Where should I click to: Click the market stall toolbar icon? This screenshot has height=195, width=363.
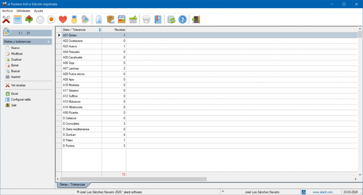(x=122, y=19)
